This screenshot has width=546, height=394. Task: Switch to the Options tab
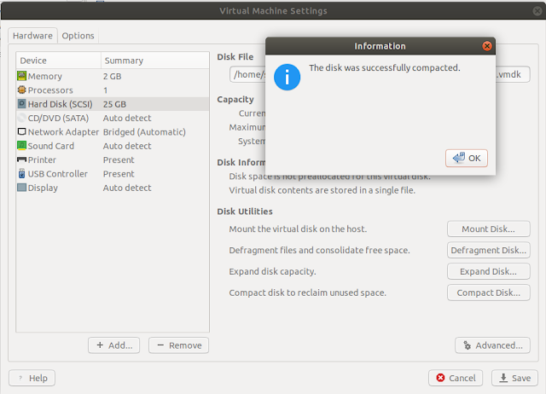coord(78,36)
